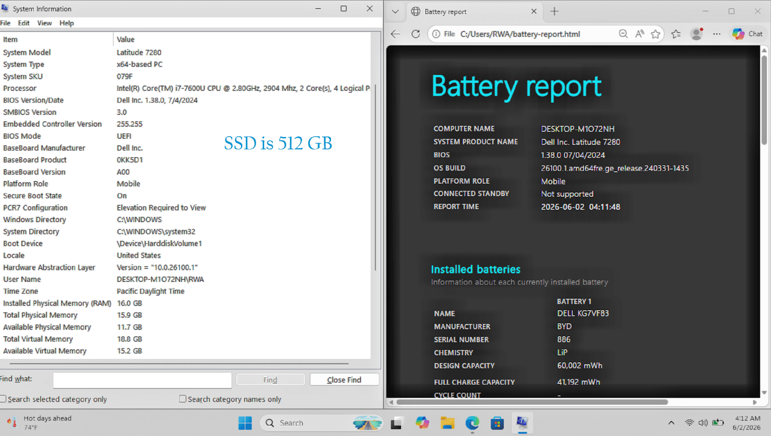Click the value Latitude 7280
The image size is (771, 436).
coord(139,53)
